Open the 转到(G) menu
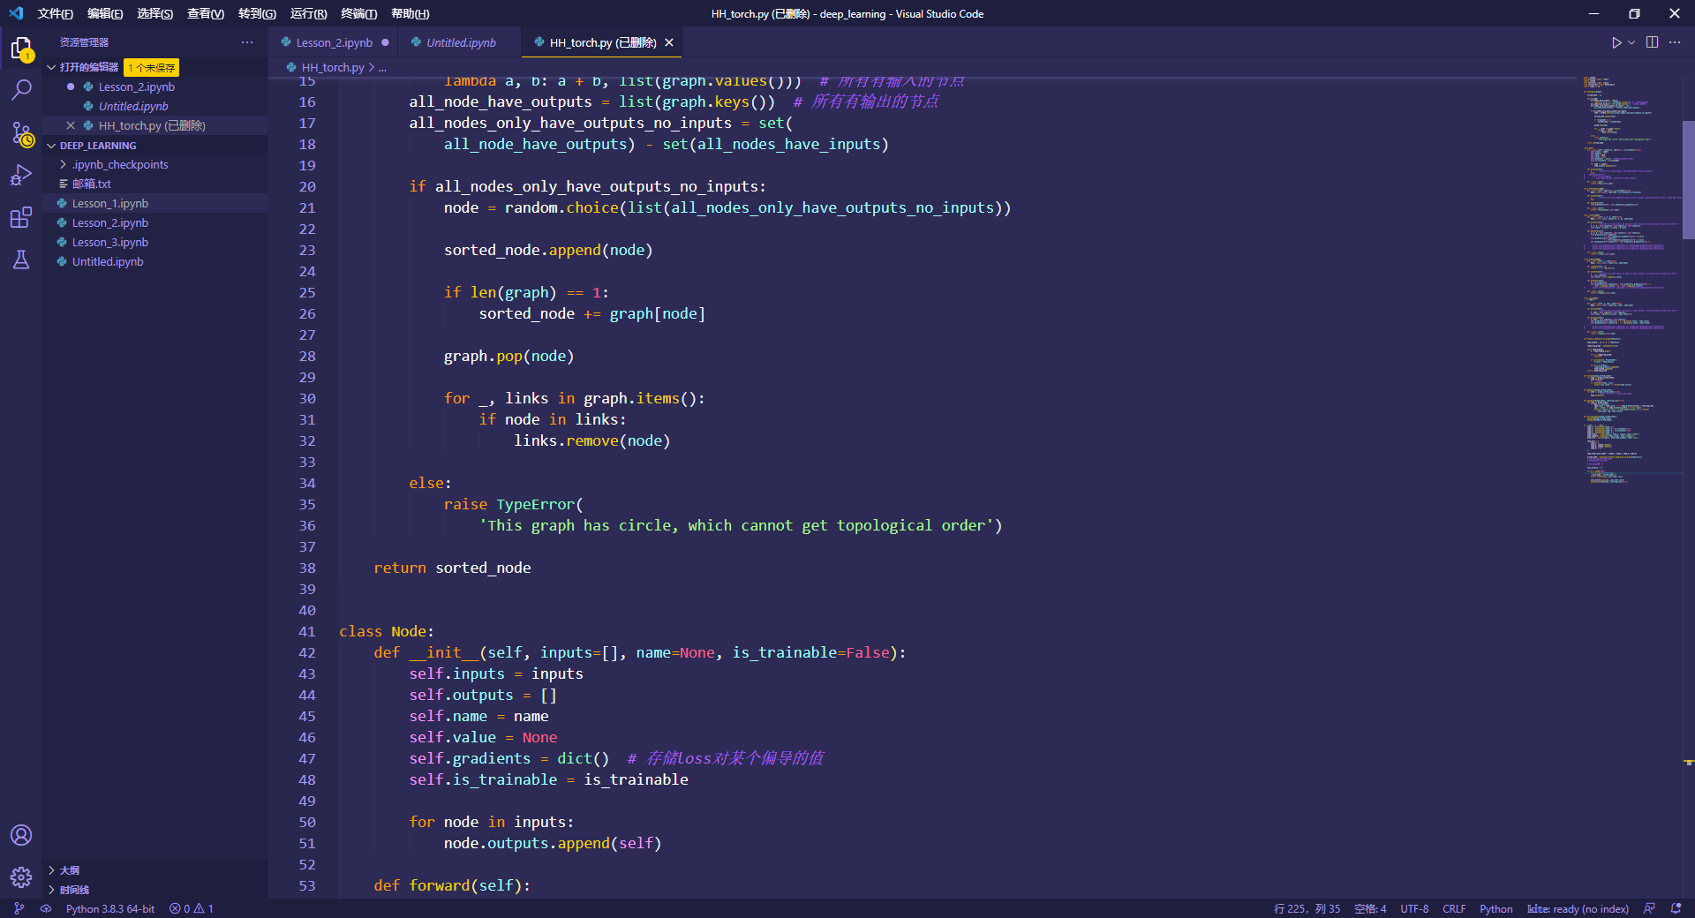This screenshot has height=918, width=1695. coord(257,13)
